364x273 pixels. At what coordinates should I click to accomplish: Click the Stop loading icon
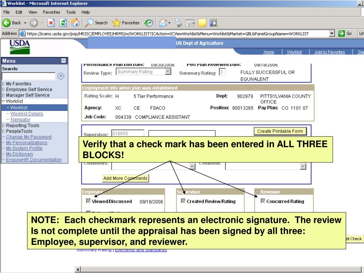tap(51, 23)
